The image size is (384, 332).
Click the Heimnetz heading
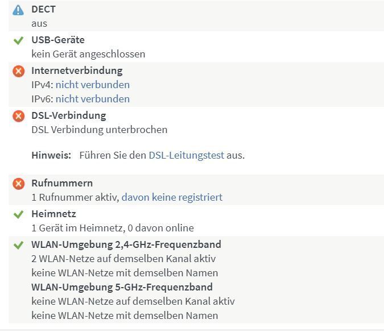point(53,214)
